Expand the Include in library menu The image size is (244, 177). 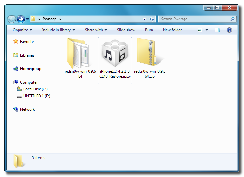coord(58,30)
